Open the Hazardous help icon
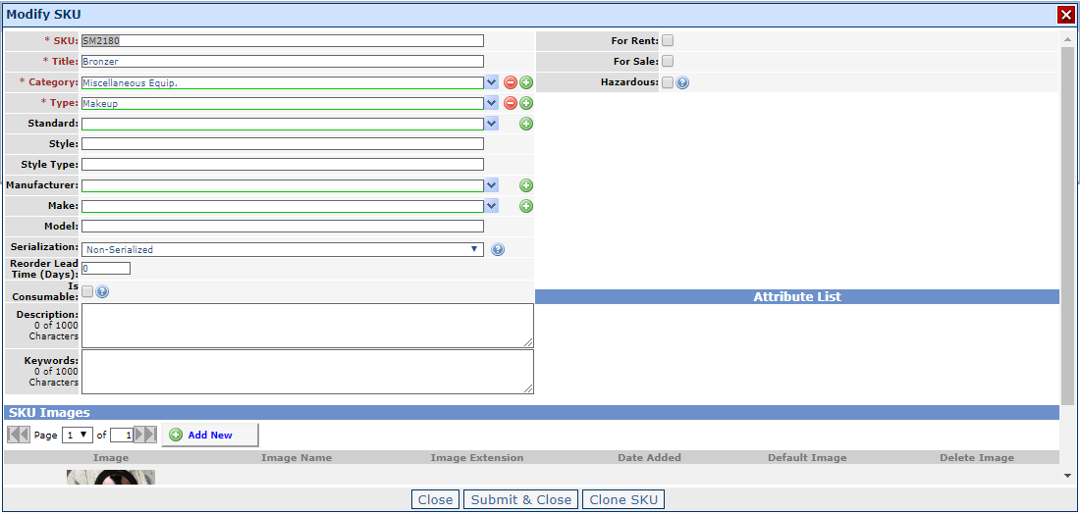The width and height of the screenshot is (1080, 514). 682,82
